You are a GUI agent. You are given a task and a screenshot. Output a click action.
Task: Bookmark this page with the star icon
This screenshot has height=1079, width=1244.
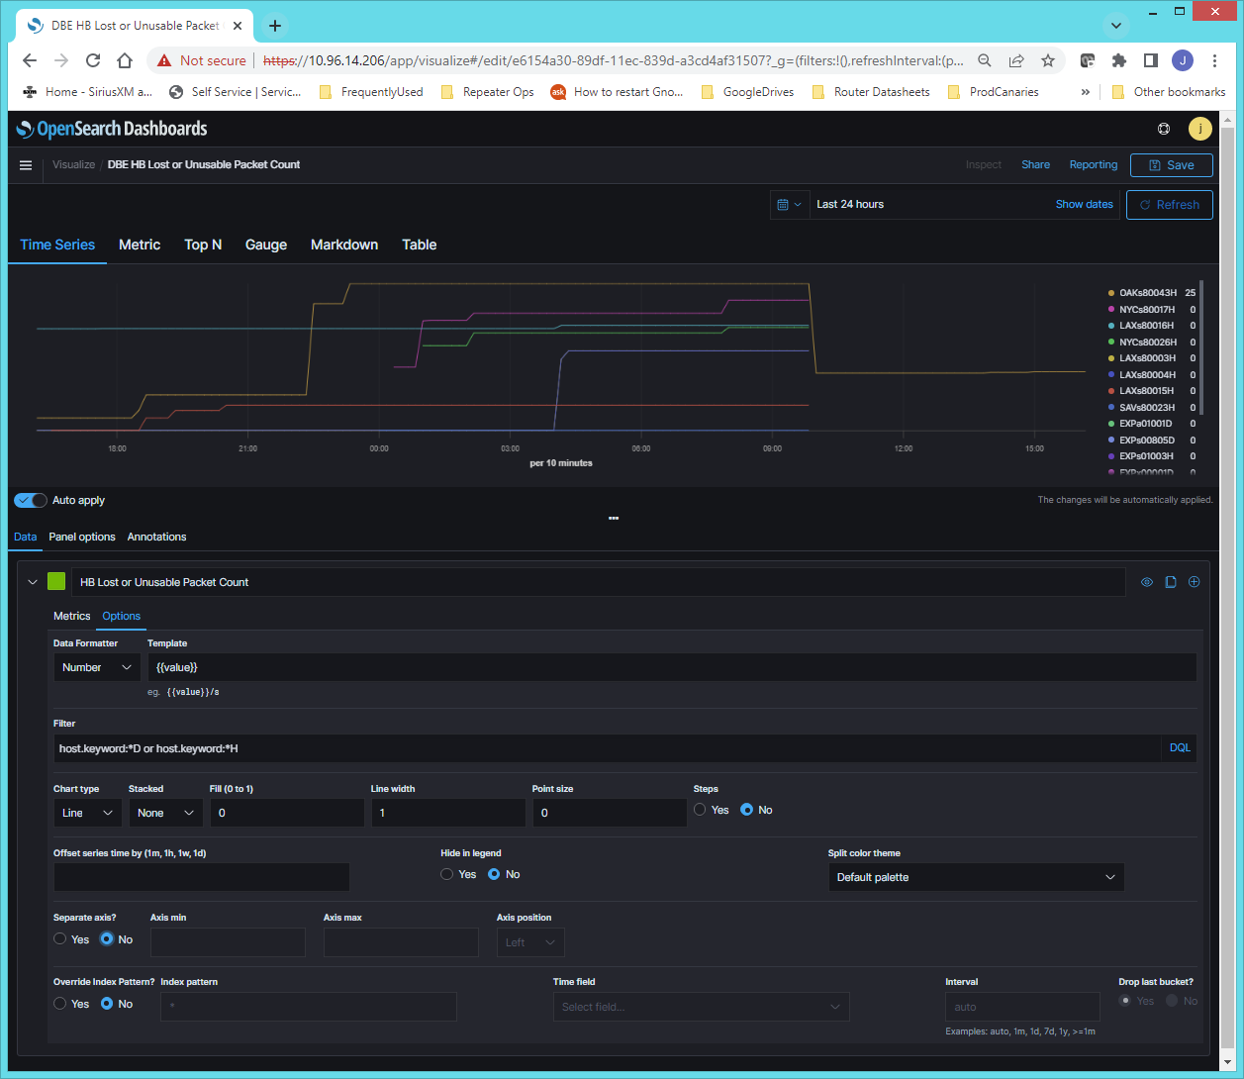click(x=1048, y=60)
